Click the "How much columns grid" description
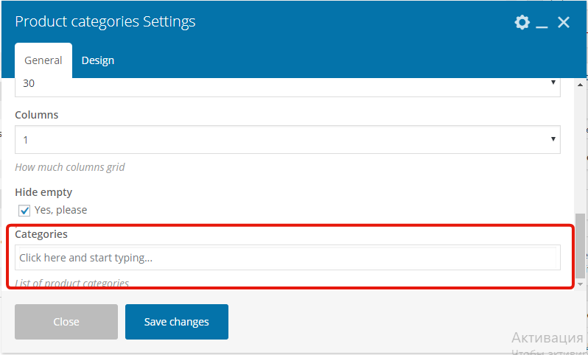Viewport: 588px width, 355px height. pyautogui.click(x=70, y=167)
